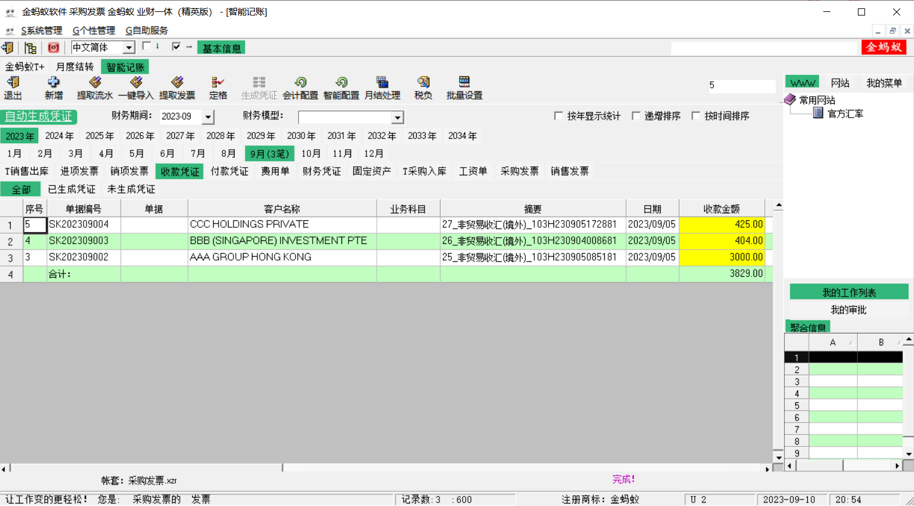Switch to the 月度结转 tab

(75, 67)
